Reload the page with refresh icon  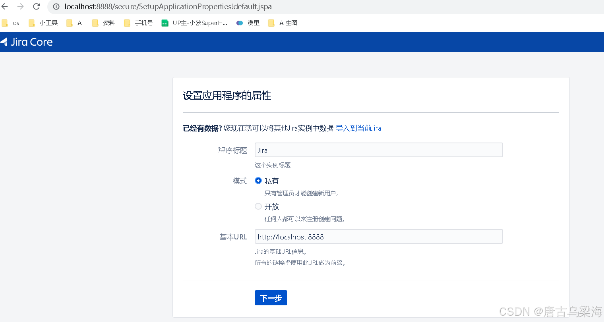(x=36, y=6)
